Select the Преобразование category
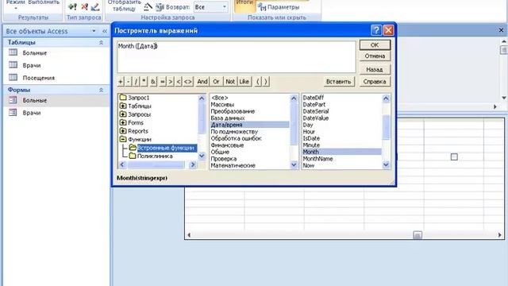508x286 pixels. click(233, 111)
